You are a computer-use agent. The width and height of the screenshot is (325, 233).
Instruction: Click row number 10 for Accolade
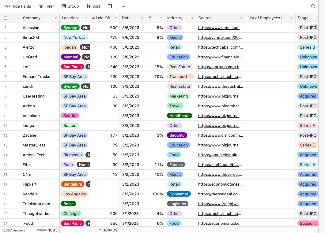click(x=6, y=116)
